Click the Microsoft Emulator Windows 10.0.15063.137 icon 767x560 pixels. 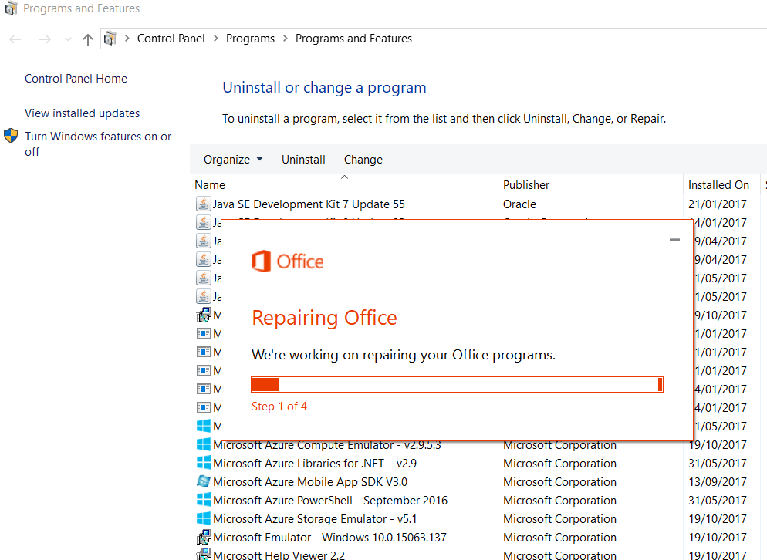[204, 538]
